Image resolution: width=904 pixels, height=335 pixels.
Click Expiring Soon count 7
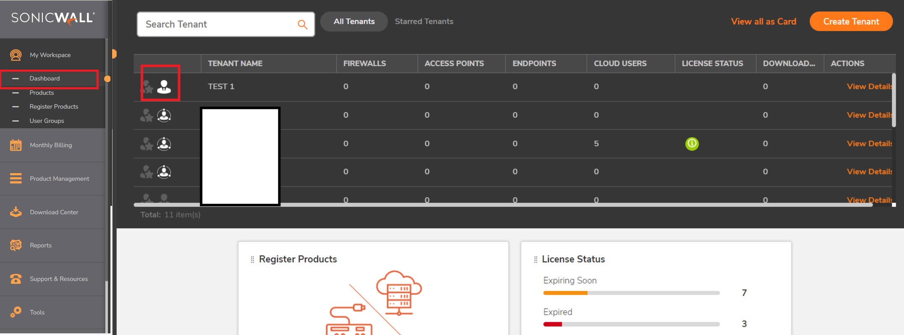pyautogui.click(x=744, y=293)
